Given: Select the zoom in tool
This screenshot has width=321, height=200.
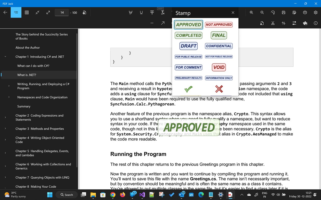Looking at the screenshot, I should [251, 12].
